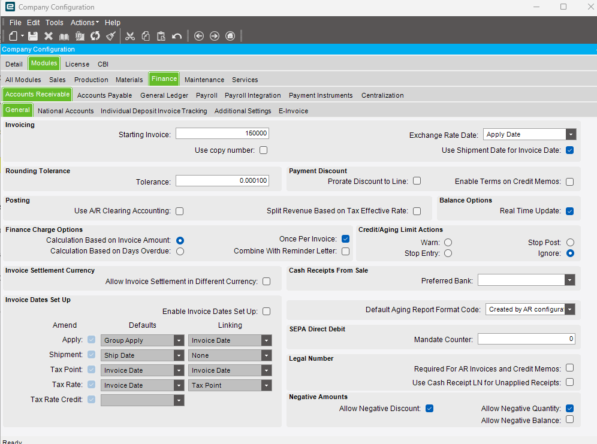Screen dimensions: 597x444
Task: Open the Tools menu
Action: 55,23
